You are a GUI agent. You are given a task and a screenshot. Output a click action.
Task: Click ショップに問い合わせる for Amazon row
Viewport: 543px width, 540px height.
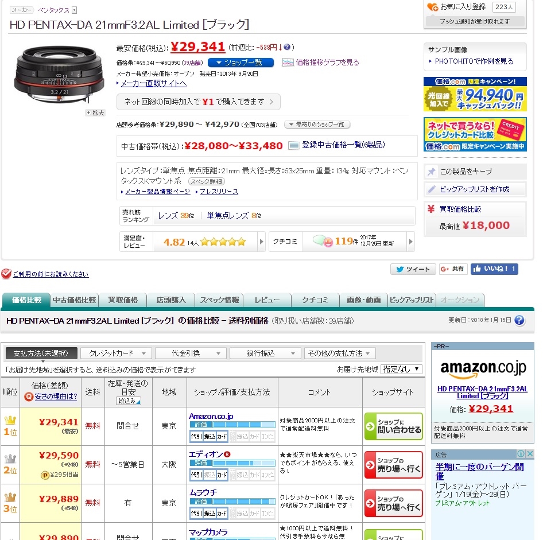(x=393, y=426)
